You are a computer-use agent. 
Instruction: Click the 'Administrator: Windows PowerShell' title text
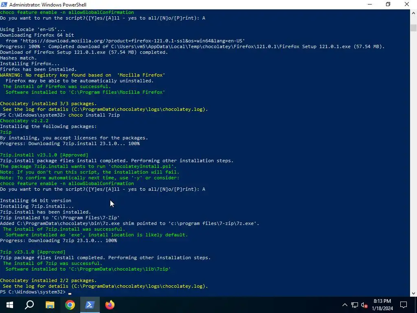coord(48,4)
